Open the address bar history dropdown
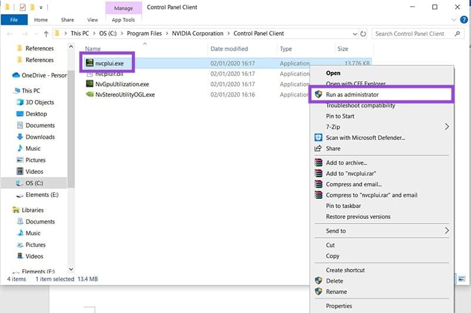 point(355,34)
